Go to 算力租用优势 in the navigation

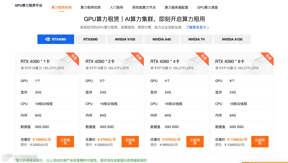(91, 7)
